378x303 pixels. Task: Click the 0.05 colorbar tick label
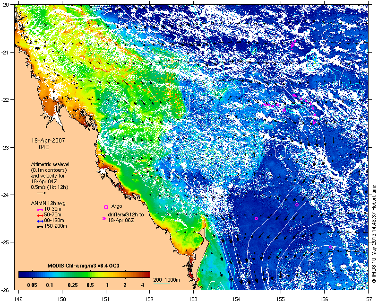(32, 285)
